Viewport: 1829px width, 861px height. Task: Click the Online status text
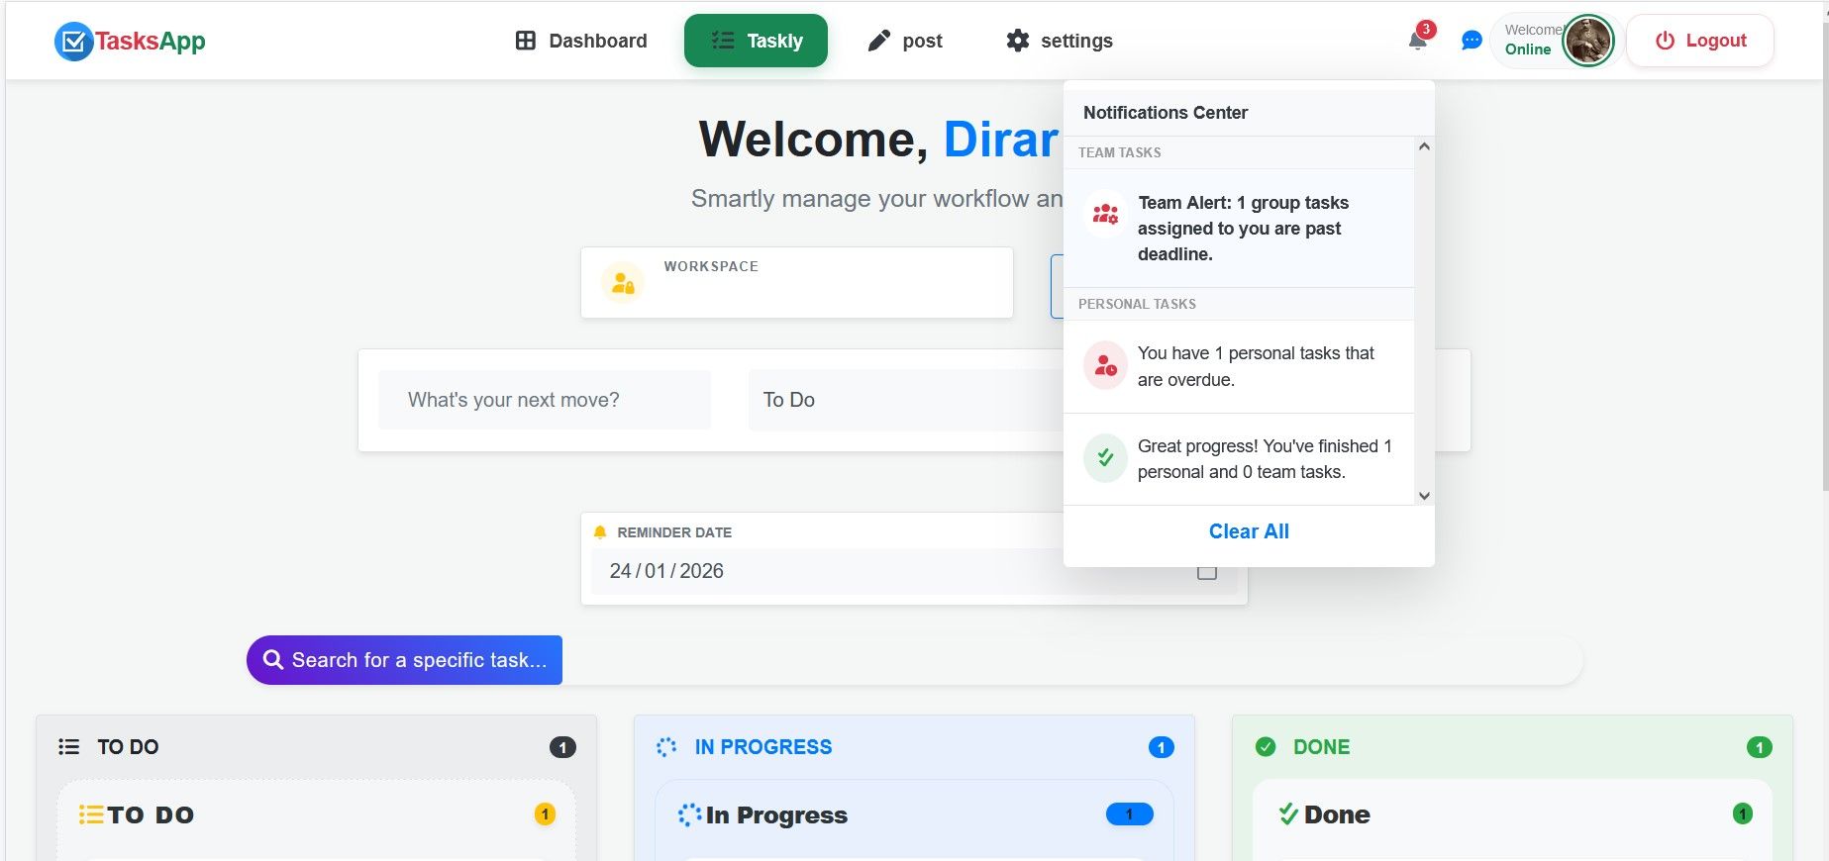(1528, 49)
